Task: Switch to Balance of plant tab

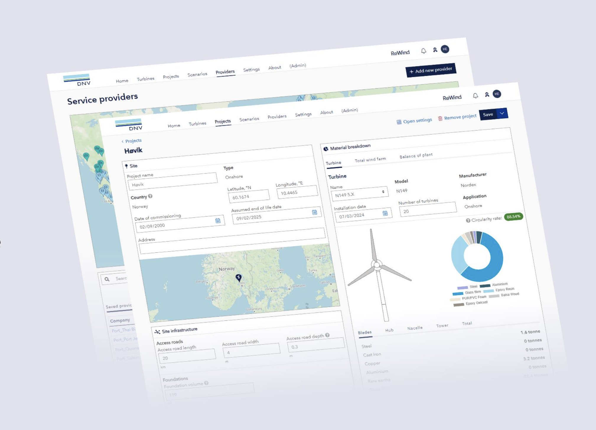Action: pyautogui.click(x=416, y=155)
